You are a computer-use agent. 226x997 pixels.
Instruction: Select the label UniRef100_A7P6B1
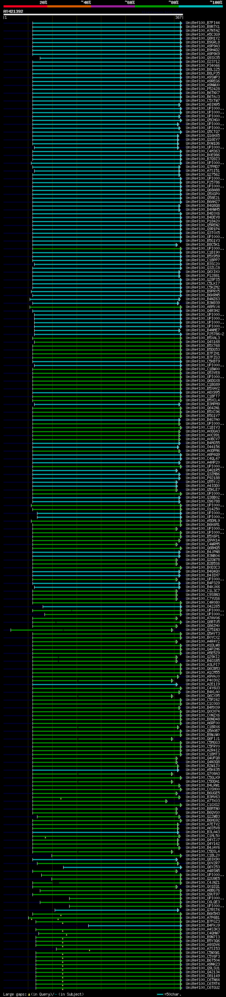tap(203, 918)
